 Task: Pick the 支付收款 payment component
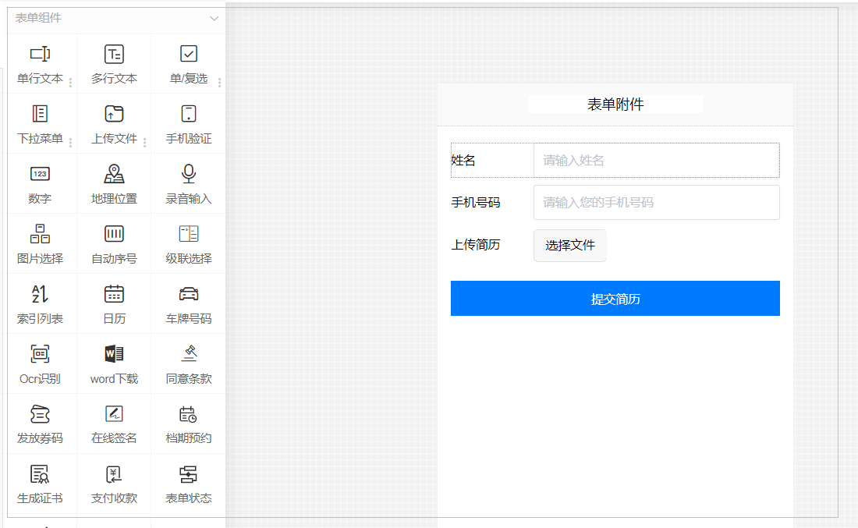(x=114, y=484)
